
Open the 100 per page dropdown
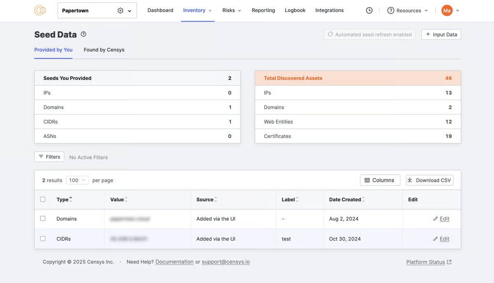pyautogui.click(x=77, y=180)
